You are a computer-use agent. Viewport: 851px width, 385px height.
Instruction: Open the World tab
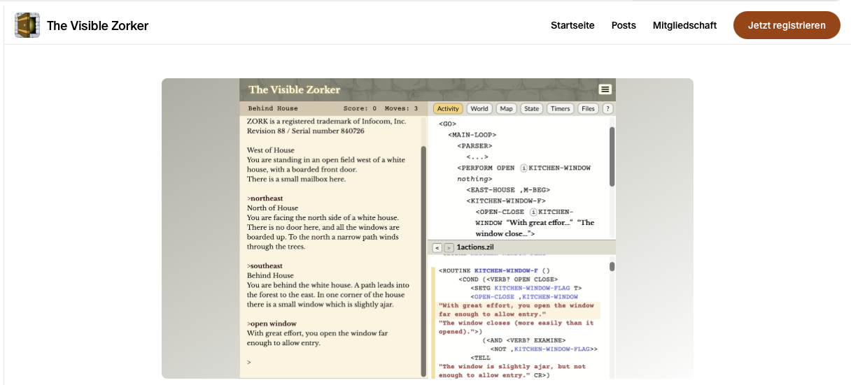click(479, 109)
